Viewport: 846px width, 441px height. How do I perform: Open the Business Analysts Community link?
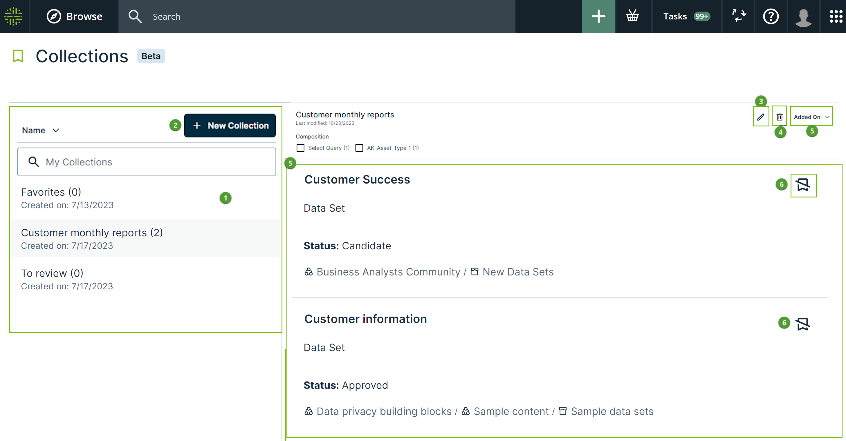388,272
